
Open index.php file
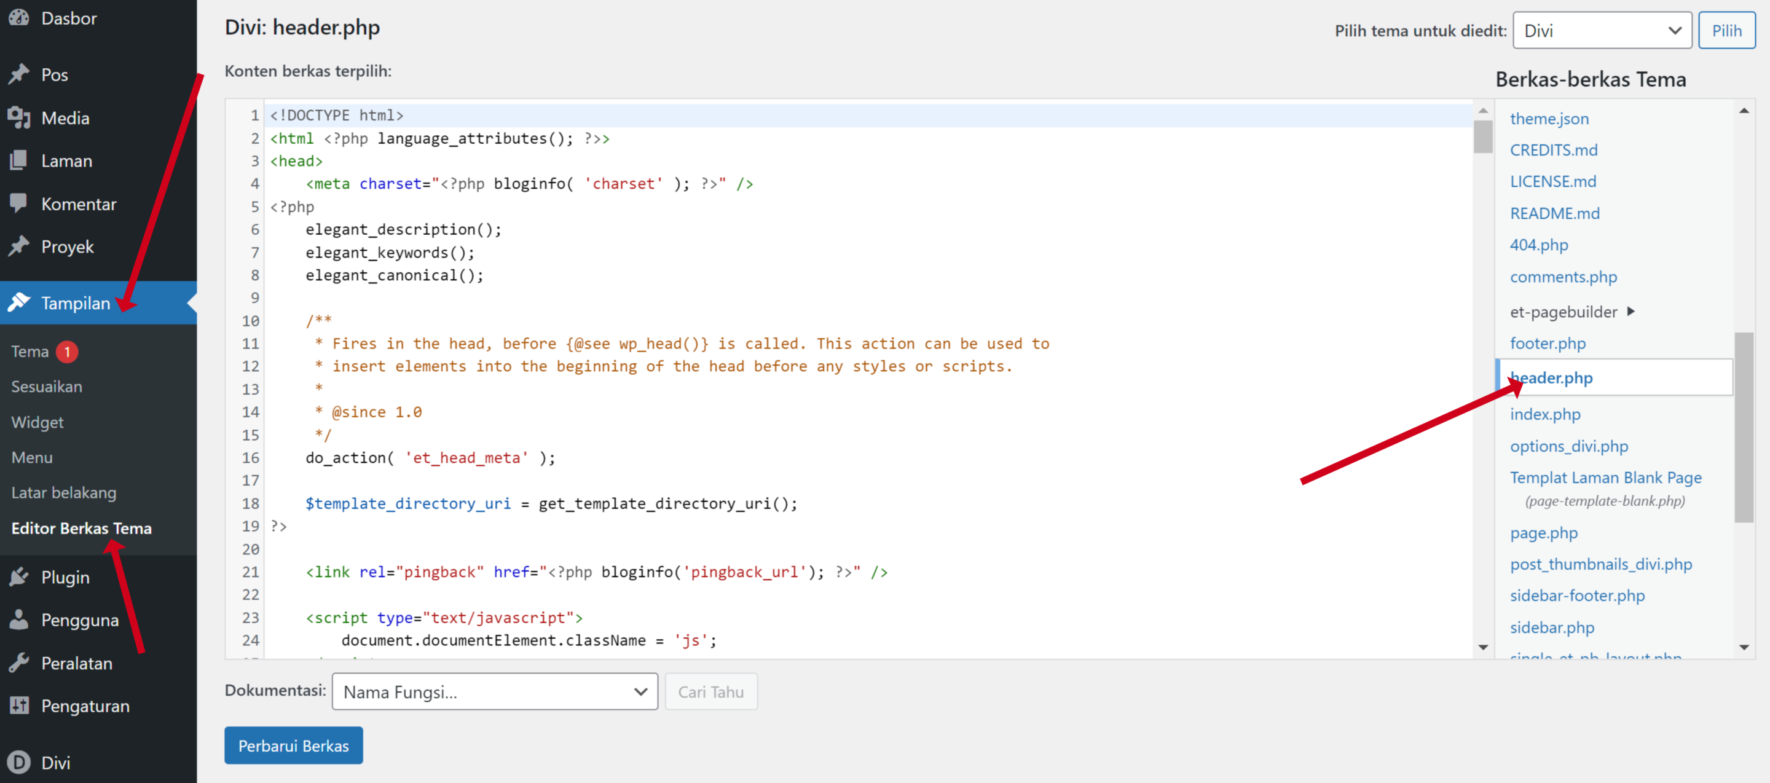click(1544, 414)
